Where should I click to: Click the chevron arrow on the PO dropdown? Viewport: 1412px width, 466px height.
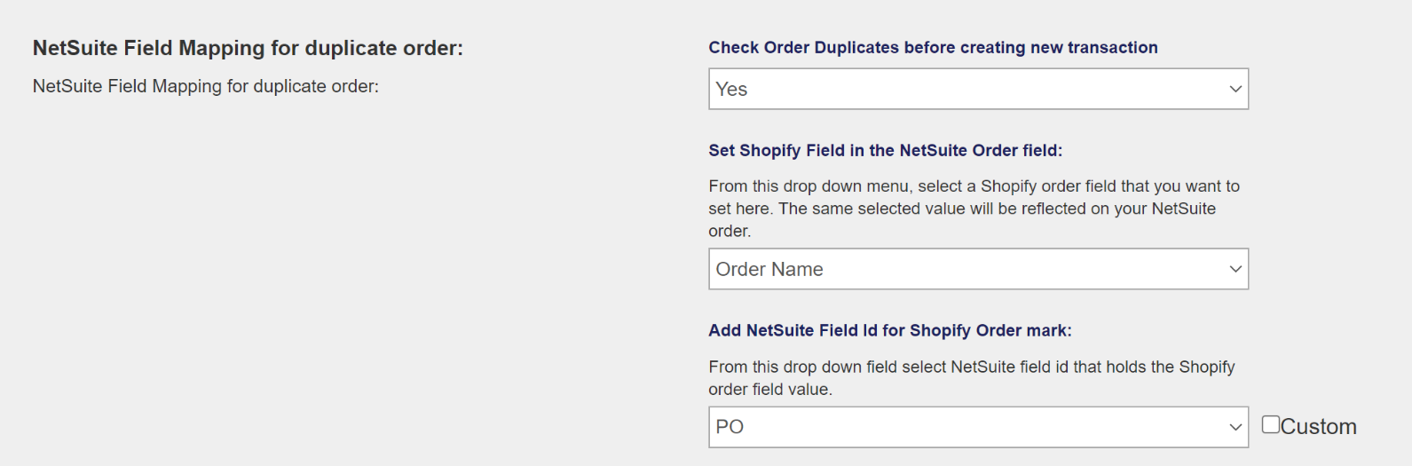(x=1235, y=427)
